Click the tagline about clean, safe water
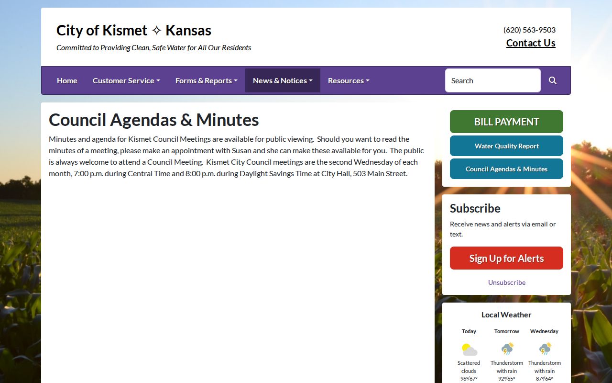 154,47
